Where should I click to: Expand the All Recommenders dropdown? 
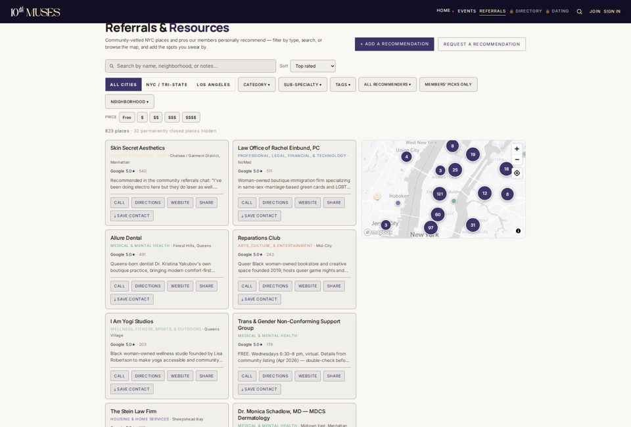point(387,85)
